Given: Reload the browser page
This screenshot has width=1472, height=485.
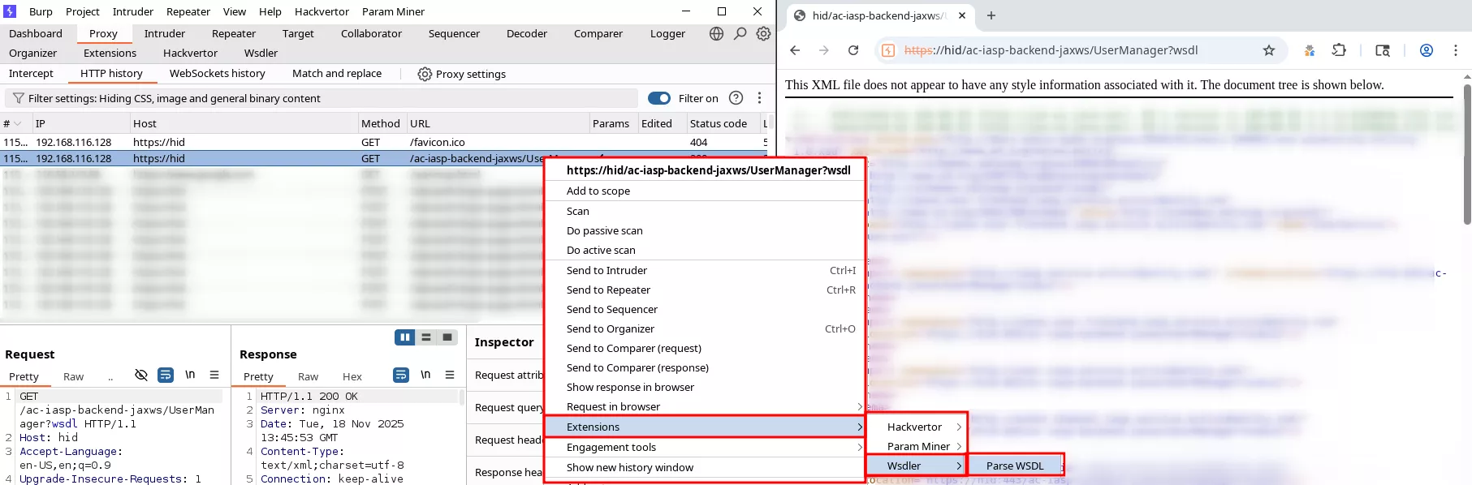Looking at the screenshot, I should (x=853, y=50).
